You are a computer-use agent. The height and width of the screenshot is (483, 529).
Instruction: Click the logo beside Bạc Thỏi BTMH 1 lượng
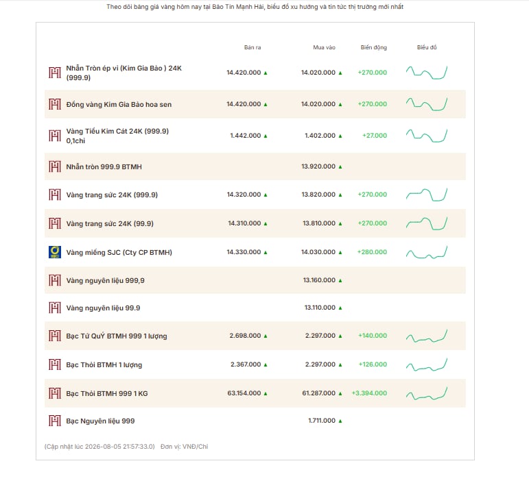click(55, 364)
